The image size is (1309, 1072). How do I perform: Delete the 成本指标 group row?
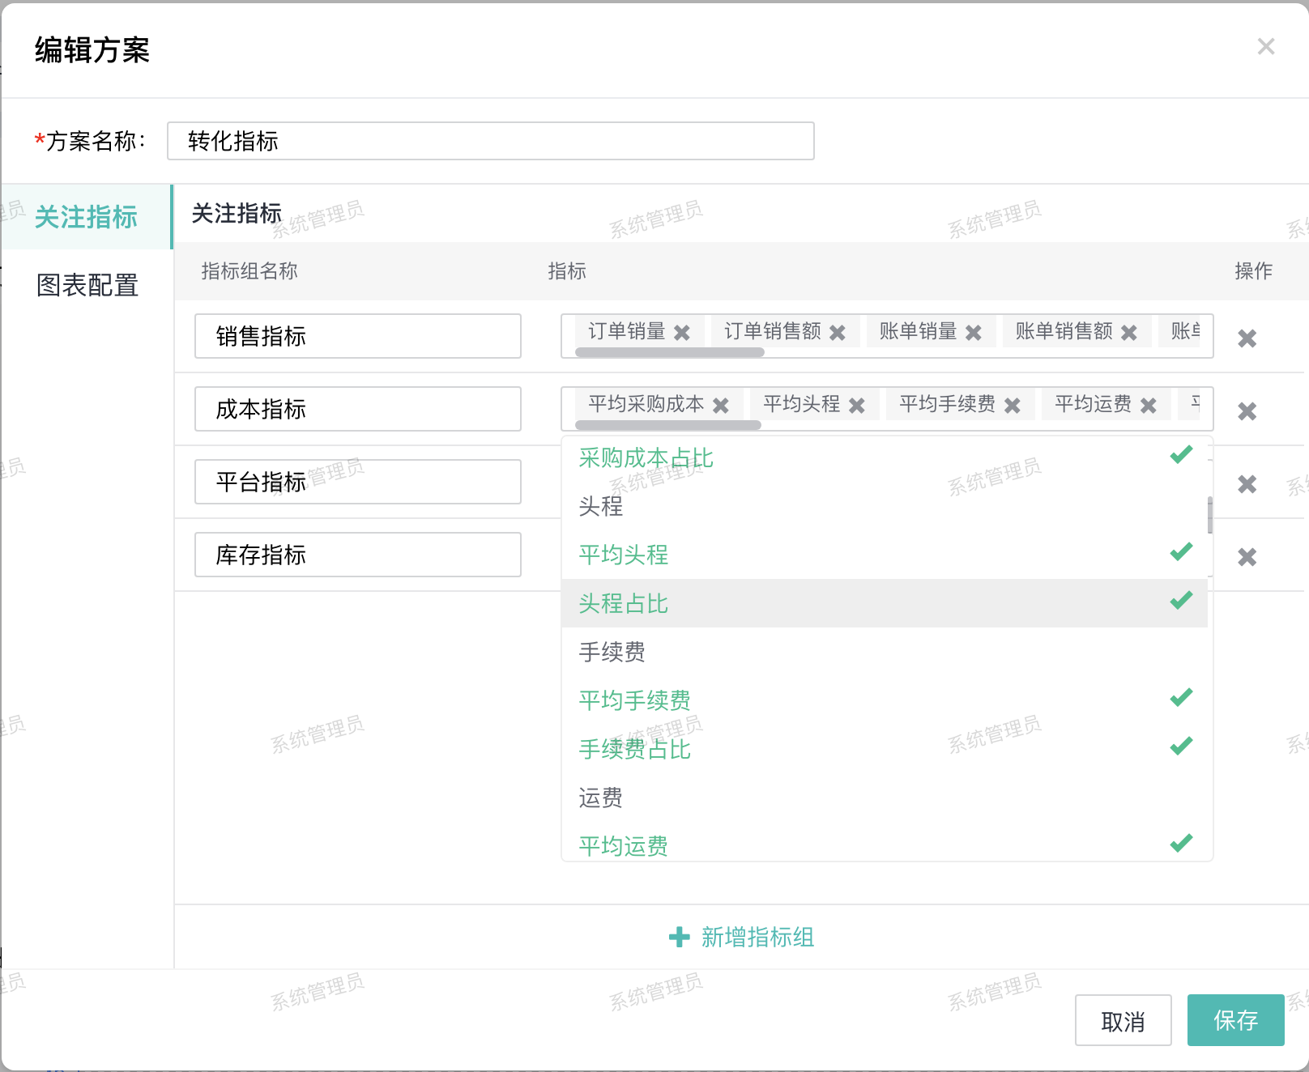click(1247, 411)
